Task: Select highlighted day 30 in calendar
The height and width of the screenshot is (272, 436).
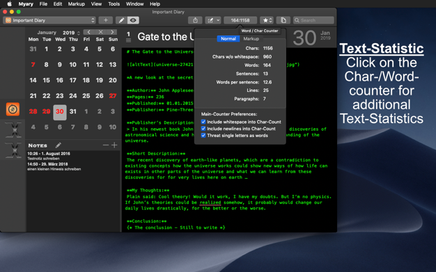Action: (60, 112)
